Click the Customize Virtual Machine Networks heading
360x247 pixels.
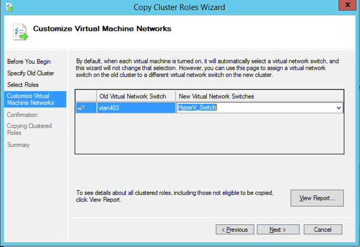[x=102, y=29]
